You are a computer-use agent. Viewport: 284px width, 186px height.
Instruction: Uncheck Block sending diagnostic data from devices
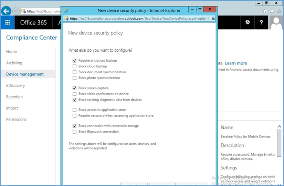(74, 100)
